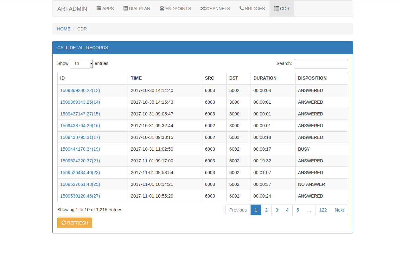Sort by DURATION column header

point(273,78)
